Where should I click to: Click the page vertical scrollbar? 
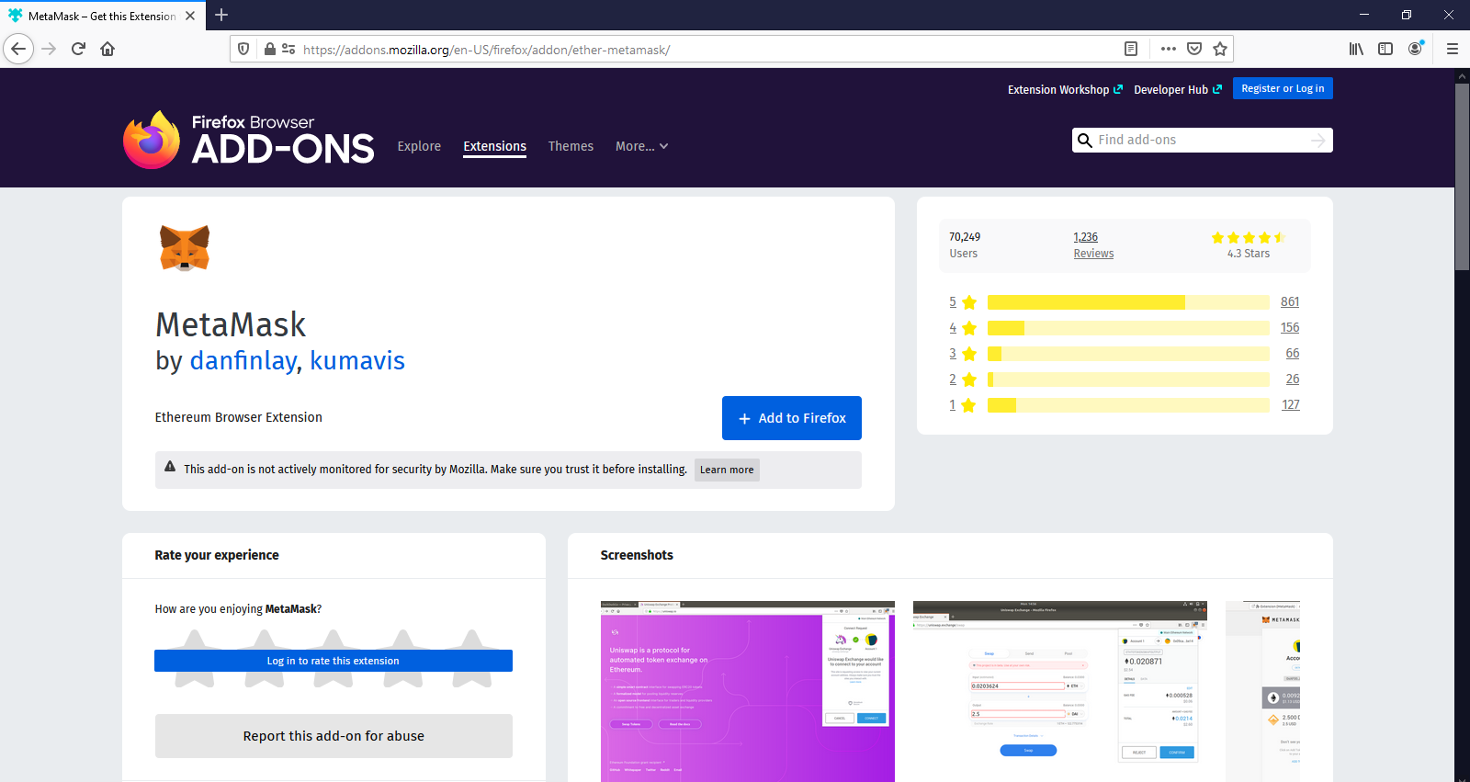[x=1463, y=178]
